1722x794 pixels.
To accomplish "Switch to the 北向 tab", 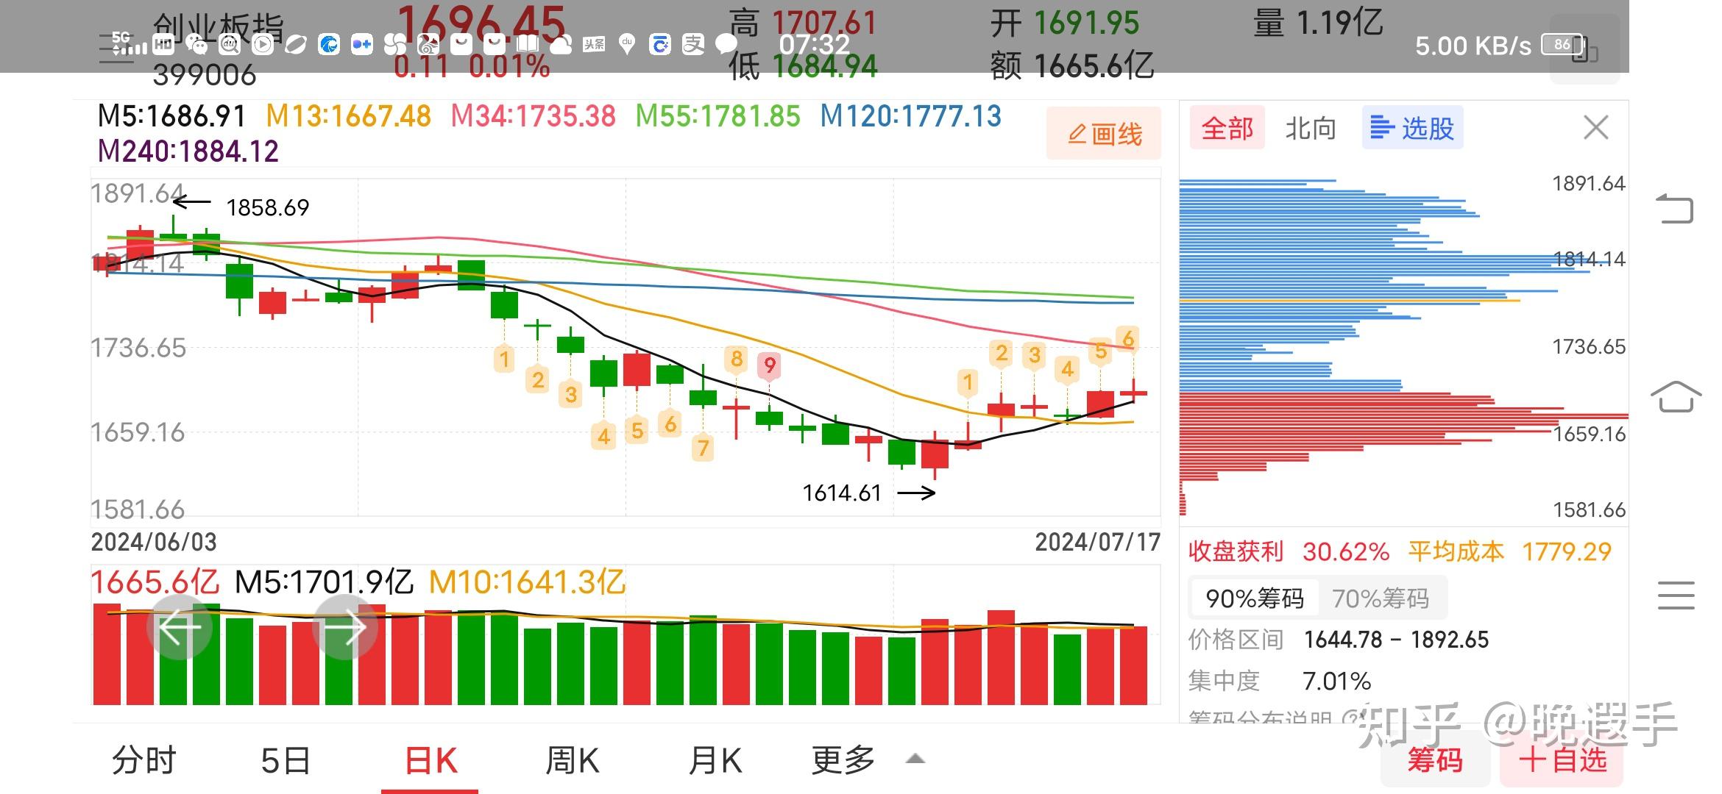I will tap(1311, 129).
